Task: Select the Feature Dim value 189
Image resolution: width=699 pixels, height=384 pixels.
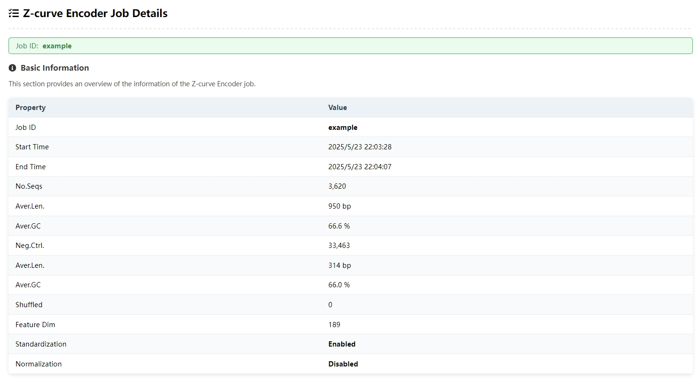Action: point(334,325)
